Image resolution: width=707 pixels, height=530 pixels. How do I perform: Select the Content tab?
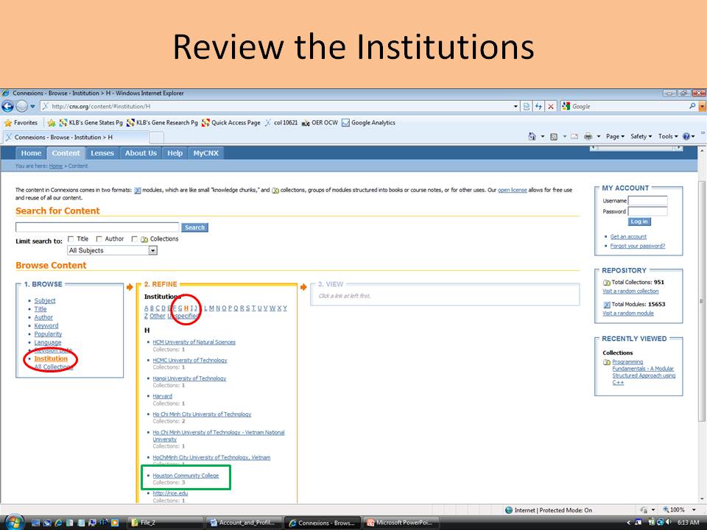coord(66,153)
